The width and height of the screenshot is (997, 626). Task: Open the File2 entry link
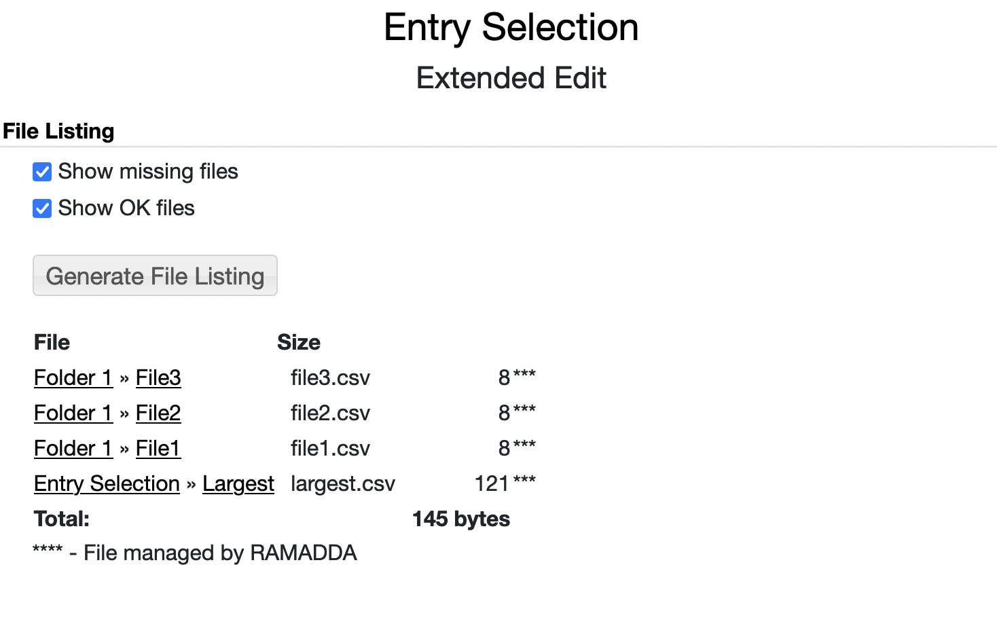(x=158, y=413)
